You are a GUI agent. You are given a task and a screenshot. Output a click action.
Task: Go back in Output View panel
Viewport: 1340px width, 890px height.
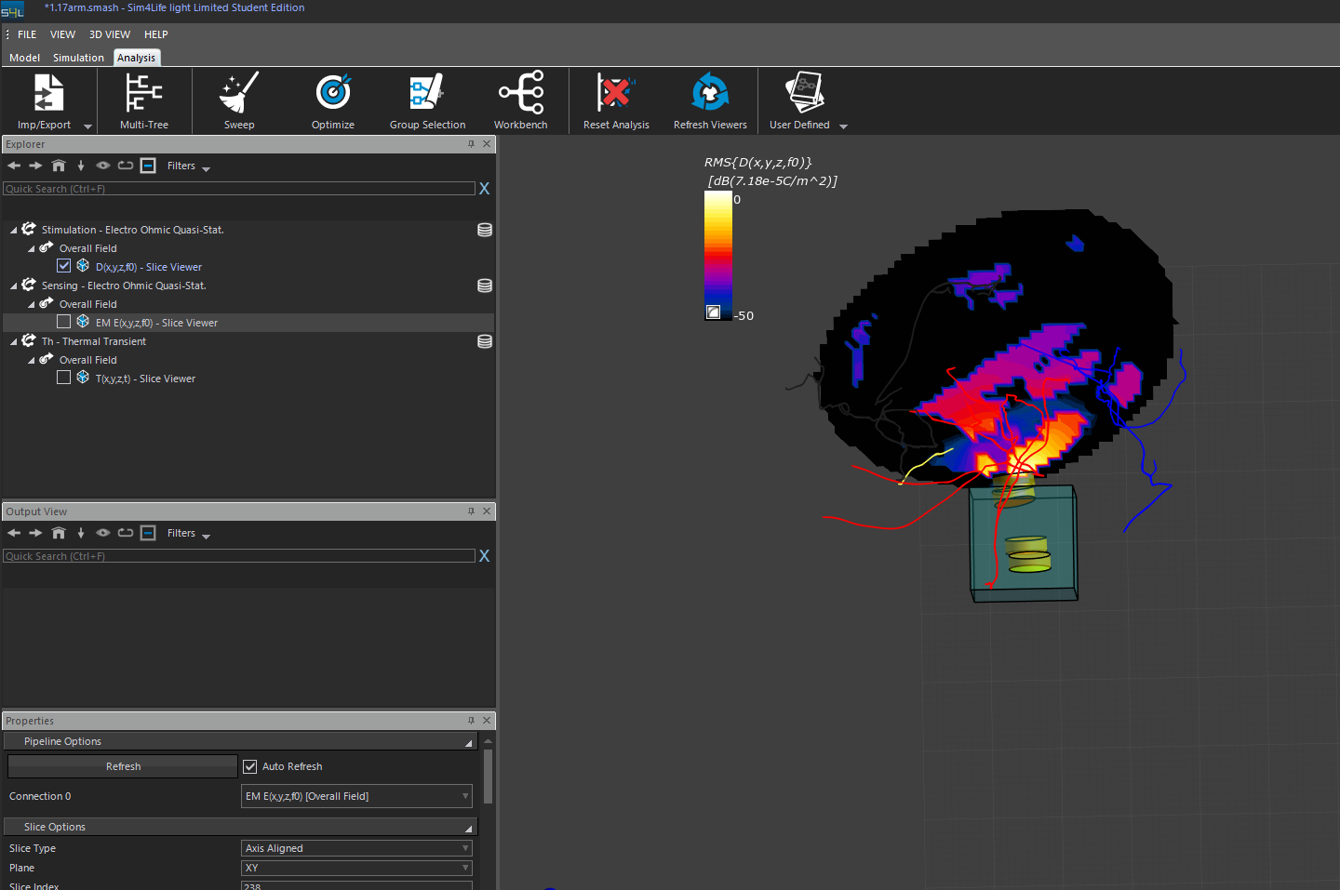pos(14,533)
